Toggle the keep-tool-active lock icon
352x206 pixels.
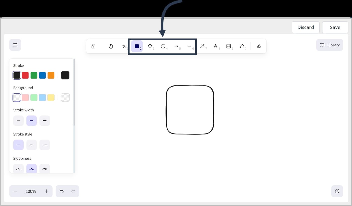pyautogui.click(x=93, y=46)
